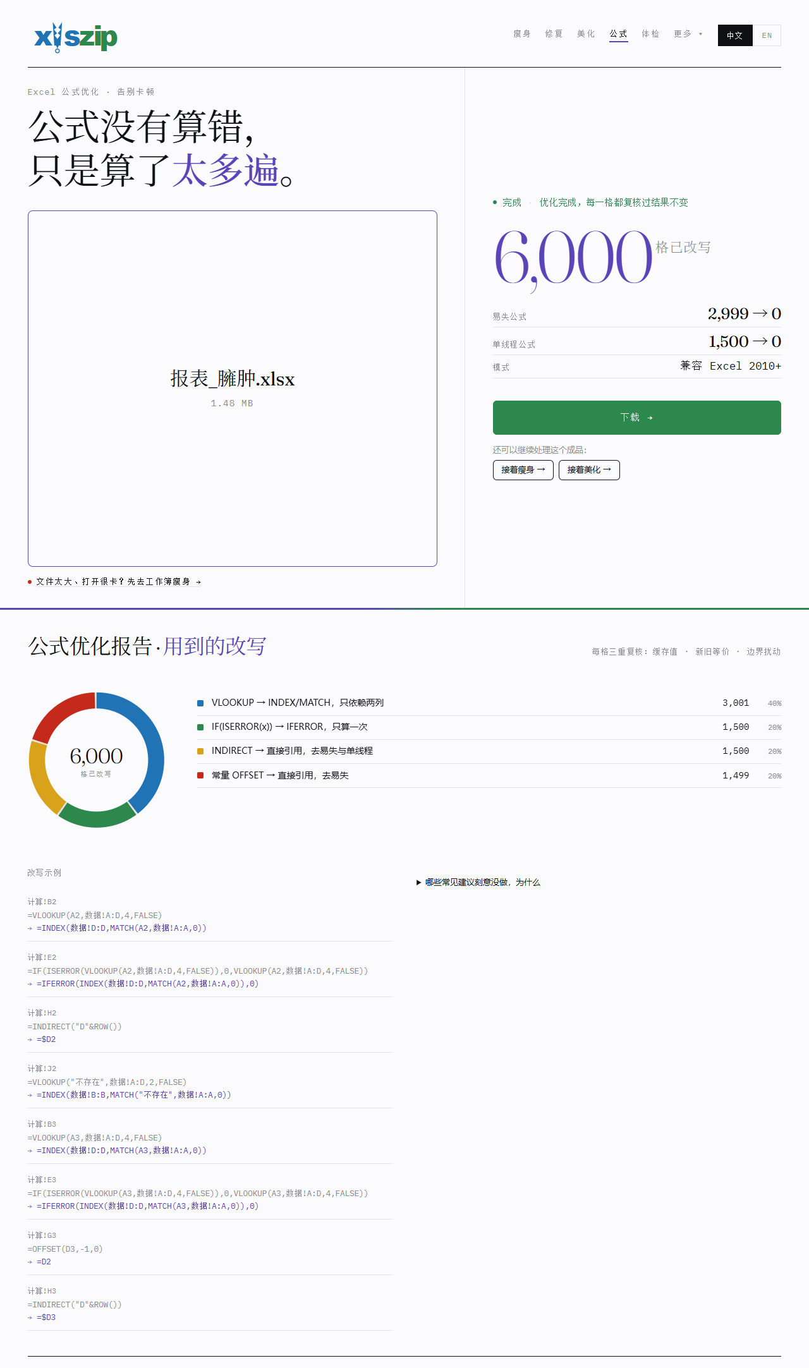Click the =$D2 rewritten formula
Screen dimensions: 809x1368
(46, 1039)
